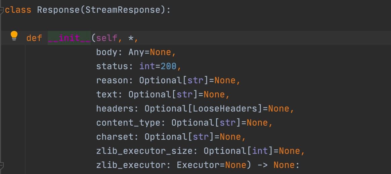Collapse the Response class fold marker
This screenshot has width=391, height=174.
coord(2,10)
